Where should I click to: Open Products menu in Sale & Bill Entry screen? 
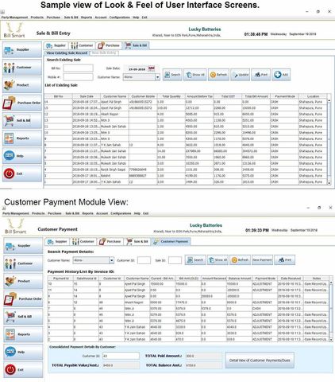click(37, 18)
